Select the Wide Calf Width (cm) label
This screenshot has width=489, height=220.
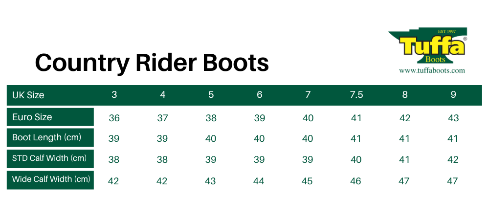pos(51,179)
